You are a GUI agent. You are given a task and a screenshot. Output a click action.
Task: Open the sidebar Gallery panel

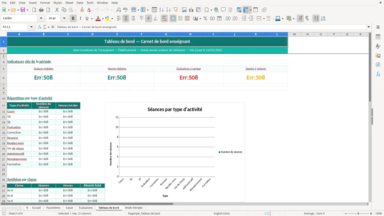pyautogui.click(x=378, y=55)
